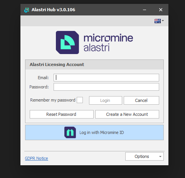Click the Alastri Hub title bar icon
Screen dimensions: 185x178
tap(27, 10)
